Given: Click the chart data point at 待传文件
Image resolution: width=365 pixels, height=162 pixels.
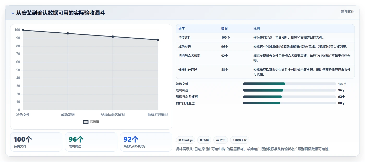Looking at the screenshot, I should pos(23,30).
